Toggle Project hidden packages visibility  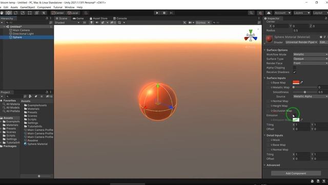[x=49, y=97]
